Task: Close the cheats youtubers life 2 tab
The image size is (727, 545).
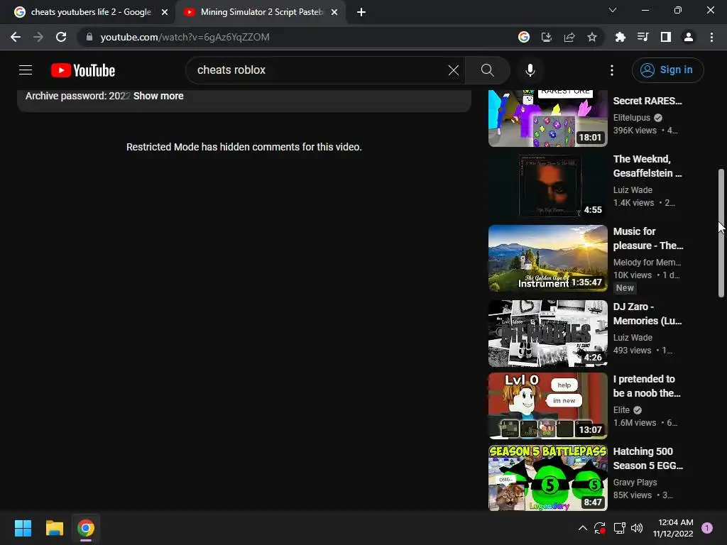Action: click(165, 12)
